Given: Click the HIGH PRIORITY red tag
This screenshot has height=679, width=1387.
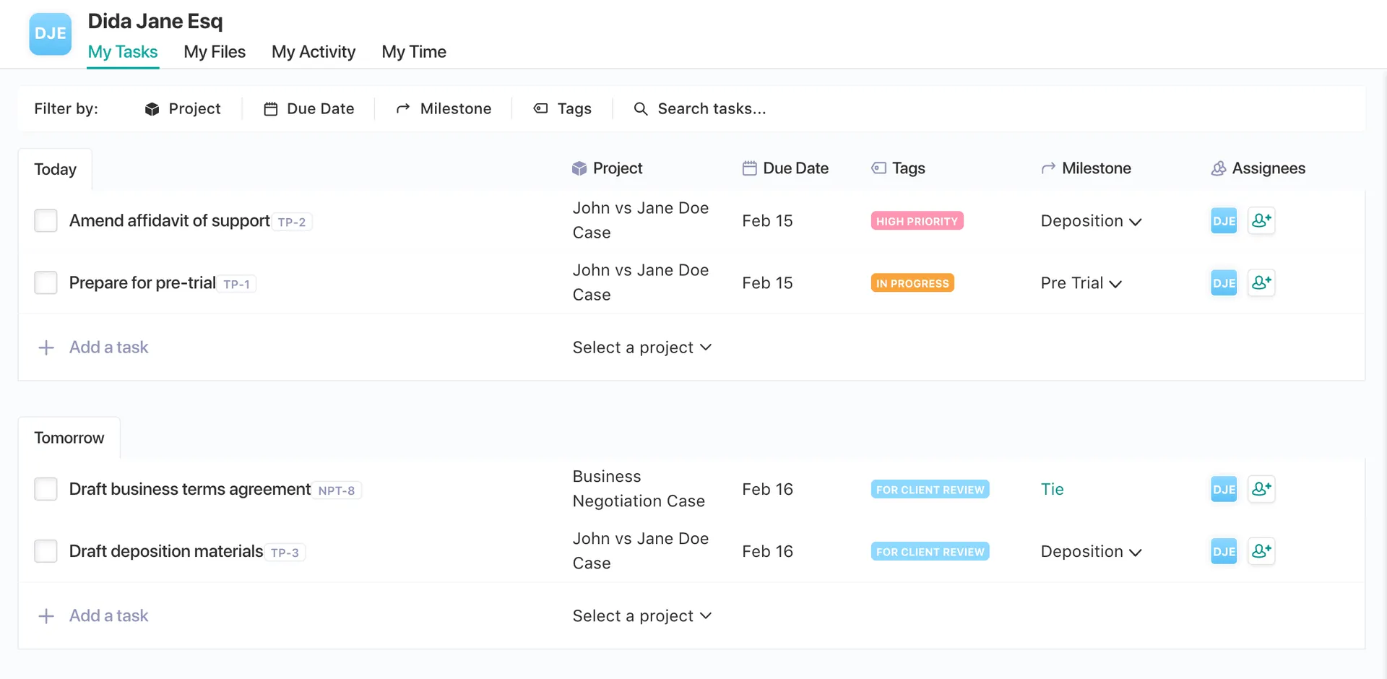Looking at the screenshot, I should click(917, 221).
